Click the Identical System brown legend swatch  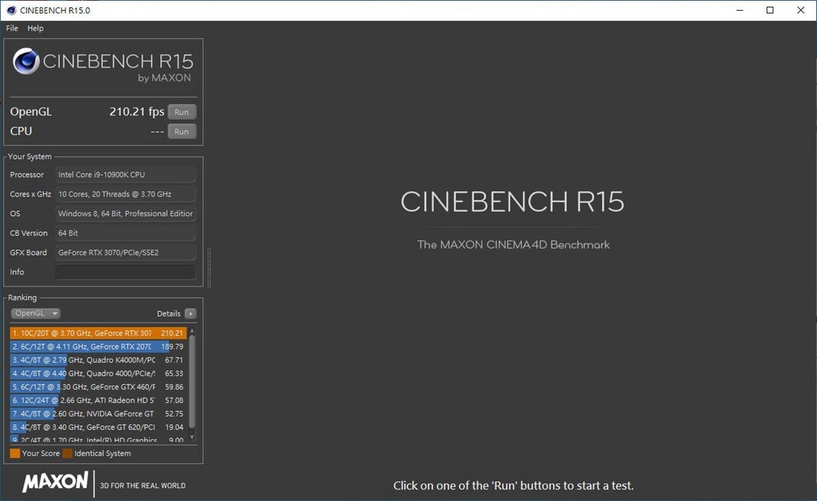click(67, 453)
